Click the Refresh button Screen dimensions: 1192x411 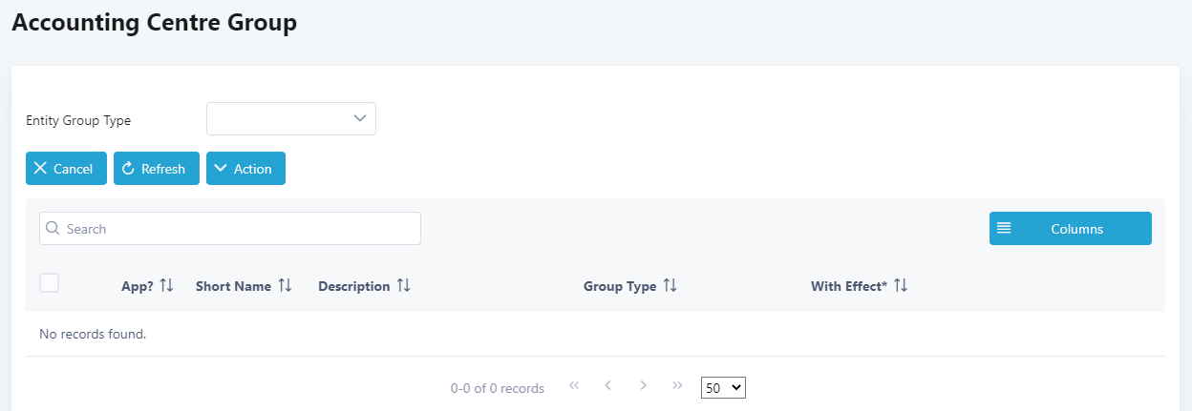(x=157, y=169)
